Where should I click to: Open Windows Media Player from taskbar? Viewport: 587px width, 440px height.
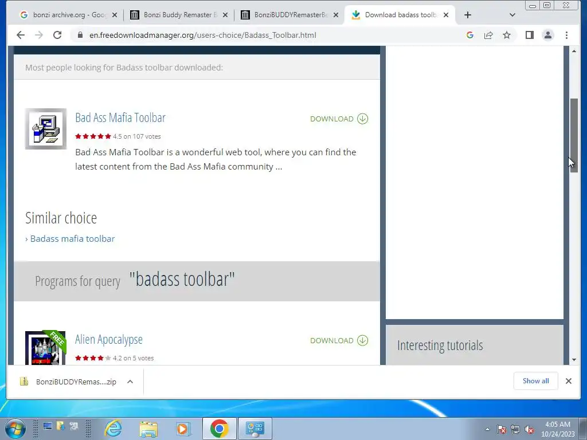pyautogui.click(x=183, y=429)
